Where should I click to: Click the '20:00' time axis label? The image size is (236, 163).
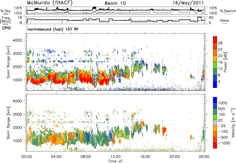[174, 157]
